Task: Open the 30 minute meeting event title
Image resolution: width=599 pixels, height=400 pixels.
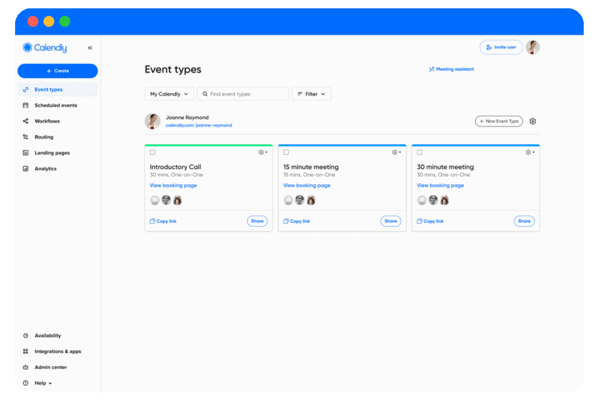Action: pos(445,167)
